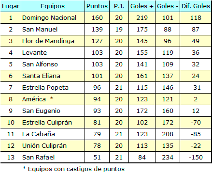Select the Domingo Nacional team cell

pyautogui.click(x=53, y=18)
